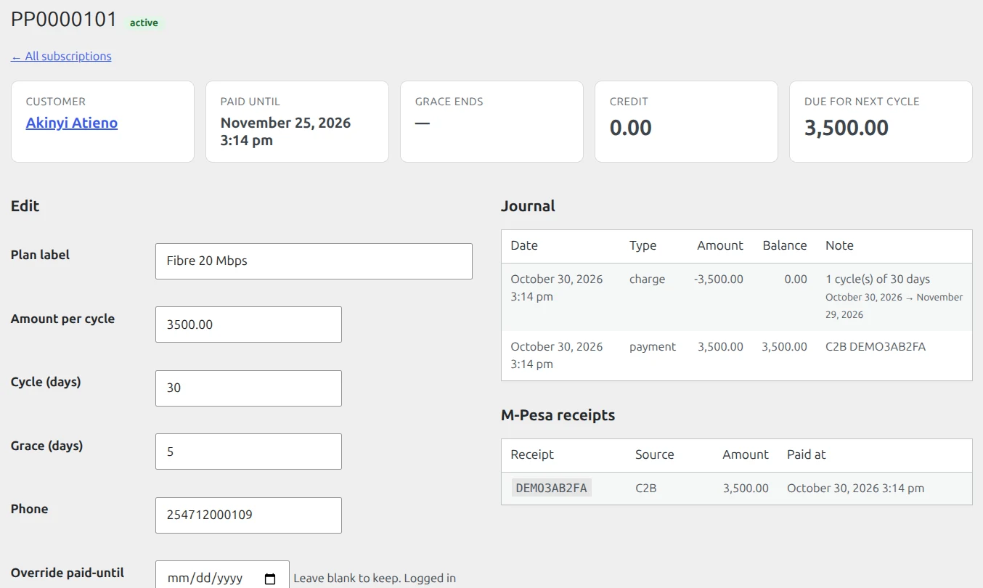
Task: Click journal amount -3,500.00
Action: [x=719, y=279]
